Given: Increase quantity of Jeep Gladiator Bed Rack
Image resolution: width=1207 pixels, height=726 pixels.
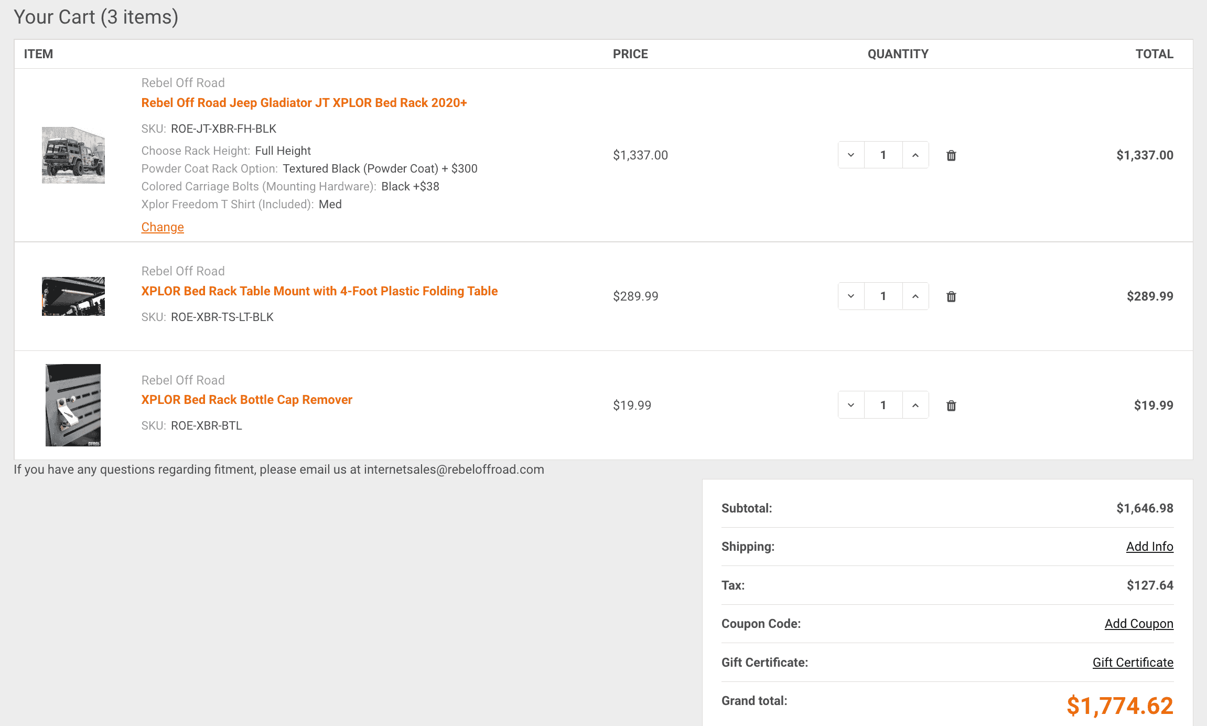Looking at the screenshot, I should [915, 155].
